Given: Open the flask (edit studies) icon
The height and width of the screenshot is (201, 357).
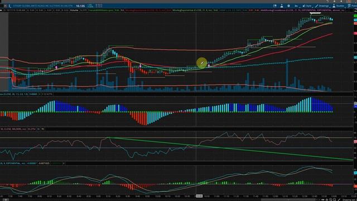Looking at the screenshot, I should [x=282, y=6].
